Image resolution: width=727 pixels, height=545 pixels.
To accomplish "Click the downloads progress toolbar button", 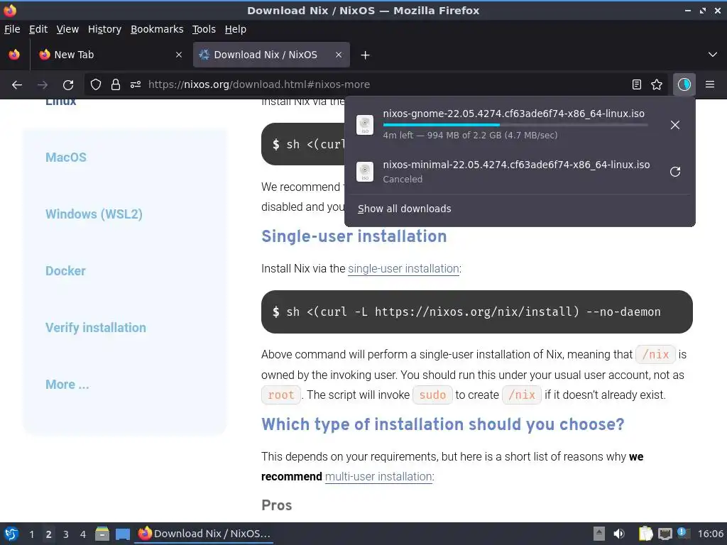I will point(684,84).
